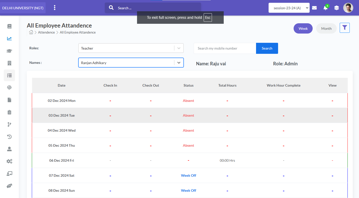This screenshot has height=198, width=359.
Task: Open the session-23-24 (A) dropdown
Action: pyautogui.click(x=289, y=8)
